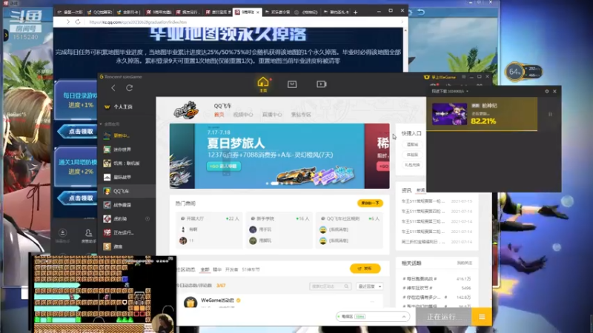The height and width of the screenshot is (333, 593).
Task: Switch to the fourth QQ飞车 tab
Action: pyautogui.click(x=301, y=115)
